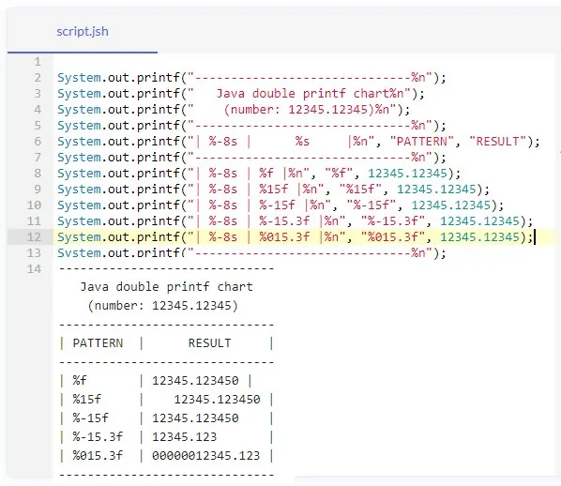This screenshot has width=561, height=486.
Task: Click the %-15.3f pattern cell in the output table
Action: [98, 437]
